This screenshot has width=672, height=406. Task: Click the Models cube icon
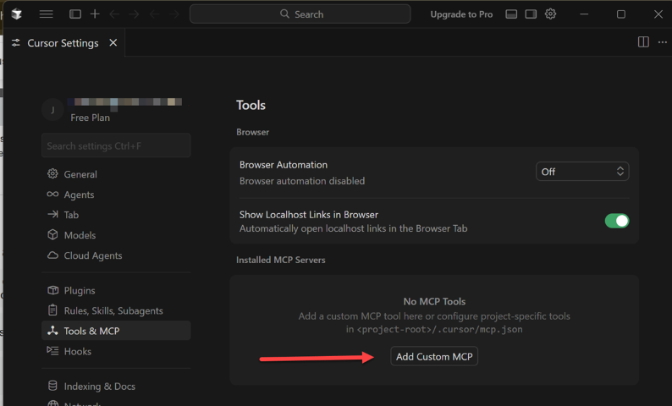click(x=52, y=234)
